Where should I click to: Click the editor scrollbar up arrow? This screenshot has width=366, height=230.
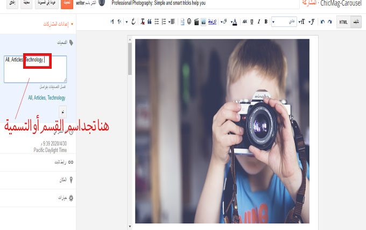[x=130, y=40]
